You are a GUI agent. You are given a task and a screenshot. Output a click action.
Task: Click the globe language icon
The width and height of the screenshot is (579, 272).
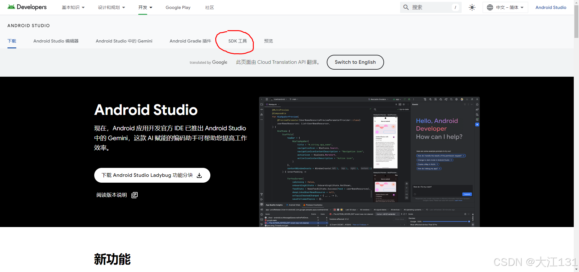click(490, 7)
